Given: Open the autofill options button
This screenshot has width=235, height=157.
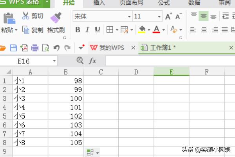Looking at the screenshot, I should pos(92,152).
